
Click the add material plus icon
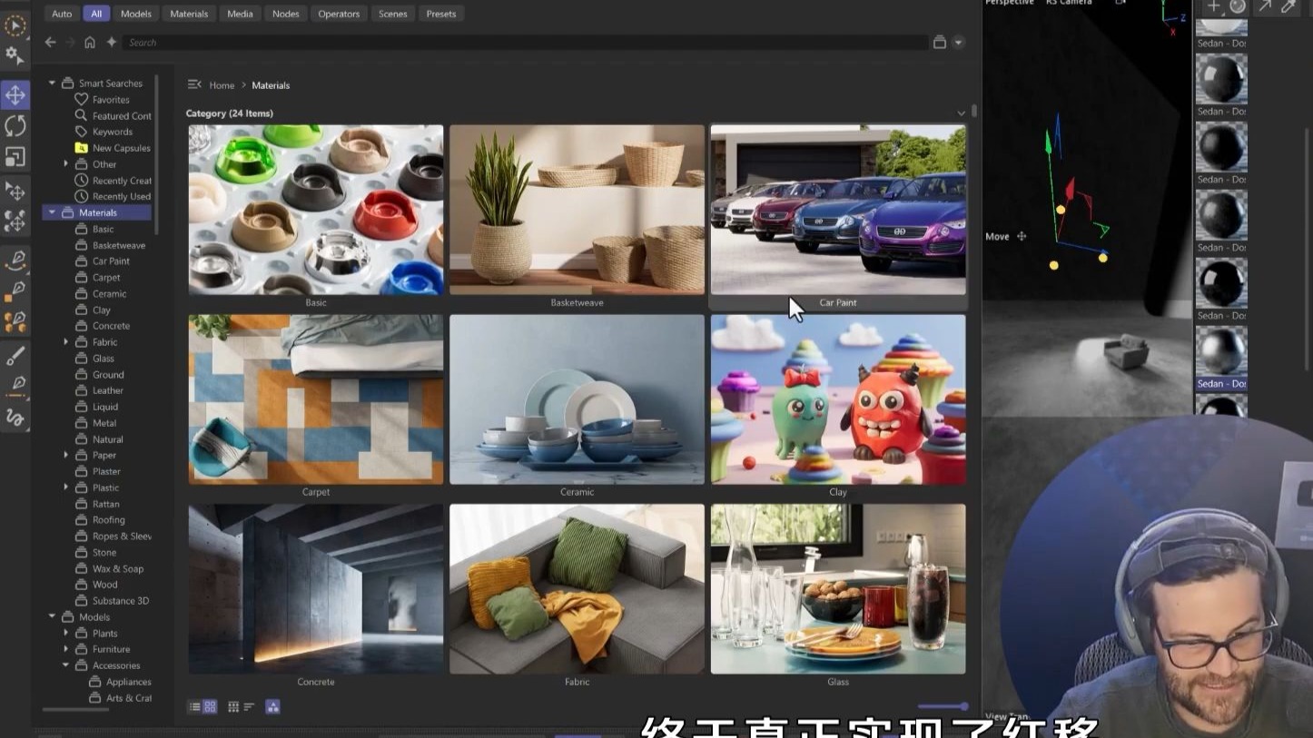[x=1213, y=6]
